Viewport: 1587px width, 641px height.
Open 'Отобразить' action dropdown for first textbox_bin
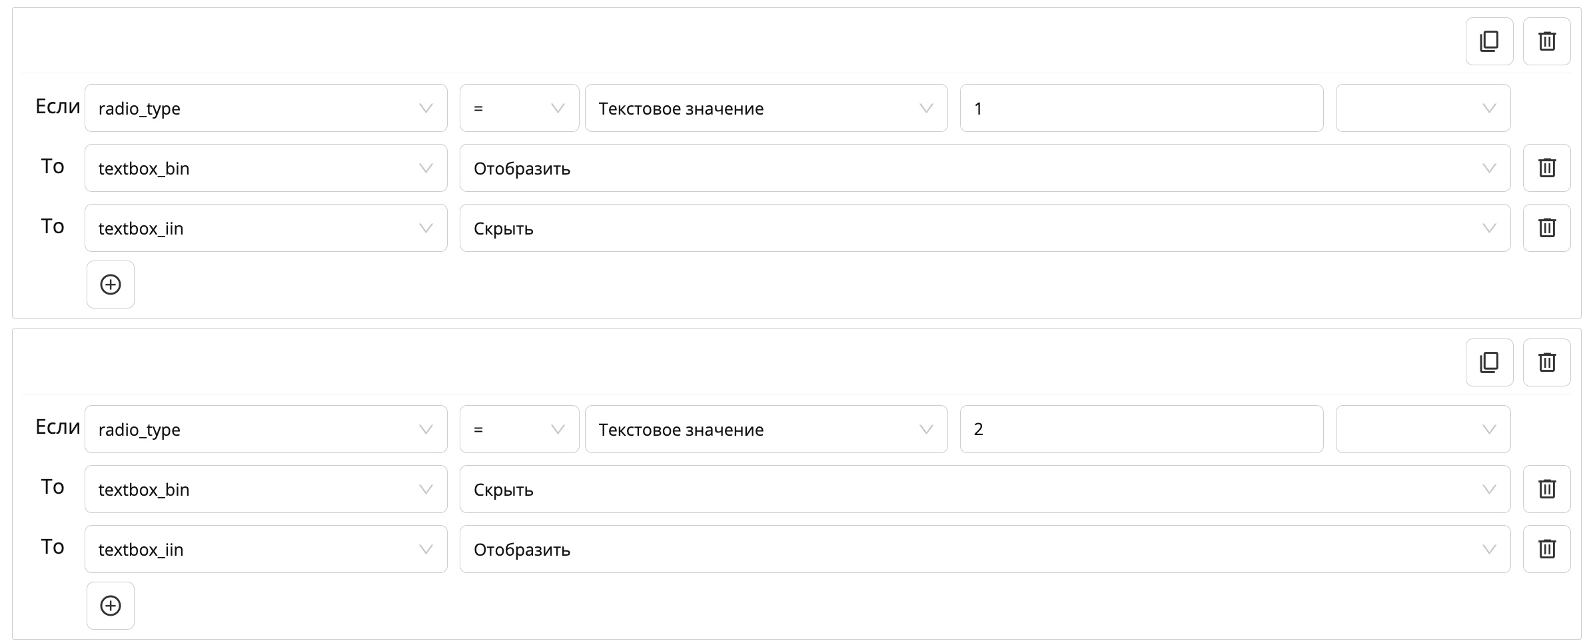click(984, 168)
